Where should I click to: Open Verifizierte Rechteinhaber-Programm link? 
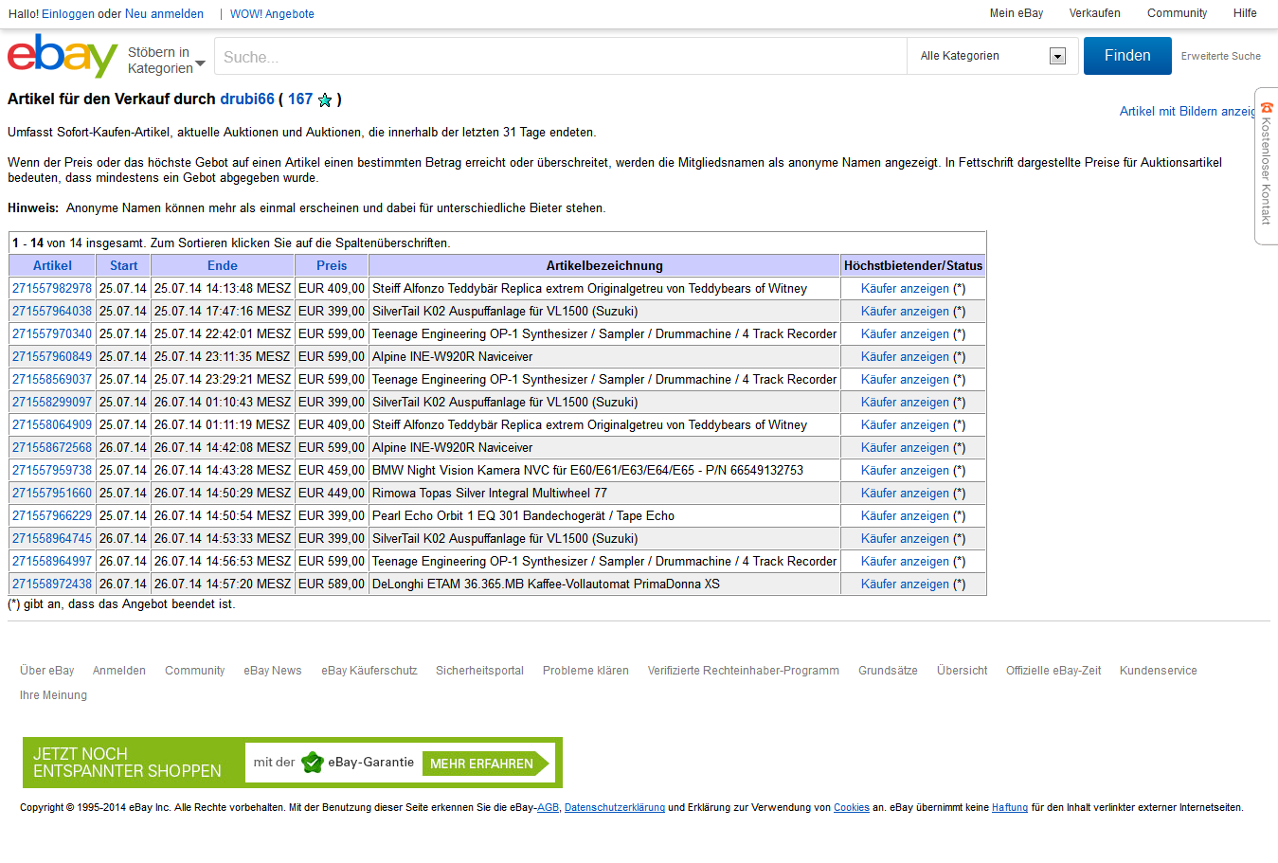744,671
